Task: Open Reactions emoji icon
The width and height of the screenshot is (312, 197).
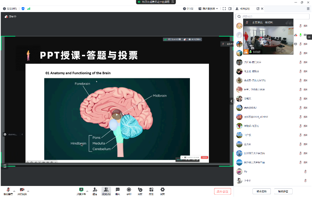Action: 140,190
